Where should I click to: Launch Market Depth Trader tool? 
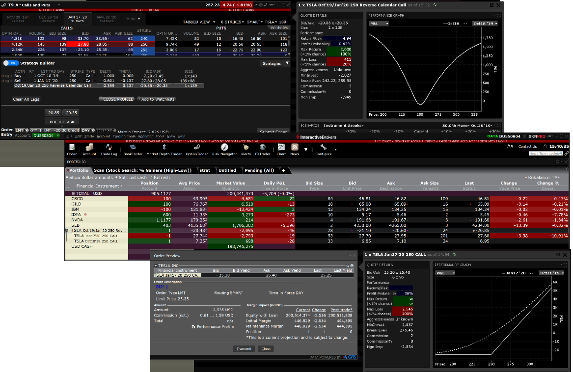tap(164, 149)
